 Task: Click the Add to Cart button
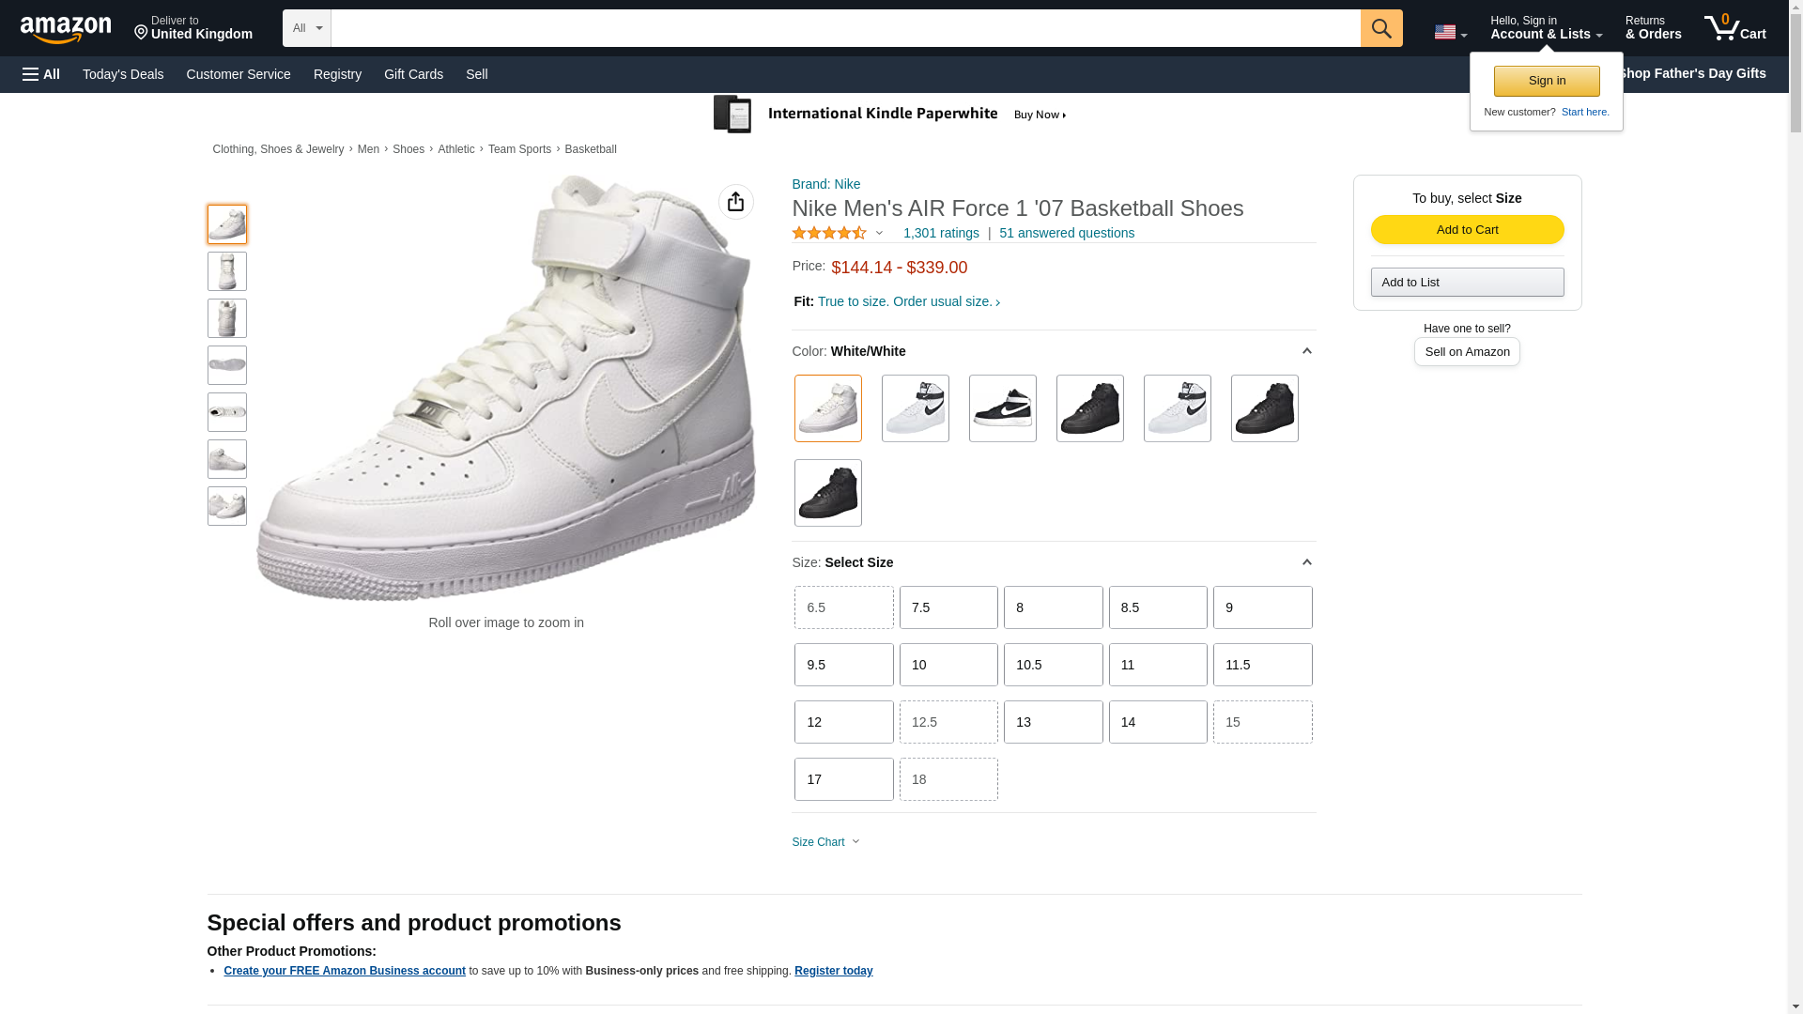point(1467,230)
